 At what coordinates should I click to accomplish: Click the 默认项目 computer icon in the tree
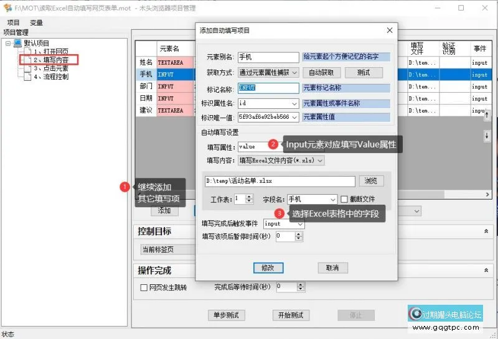click(18, 43)
